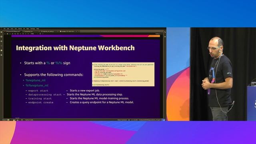Open the Kernel menu
Image resolution: width=256 pixels, height=144 pixels.
[20, 29]
